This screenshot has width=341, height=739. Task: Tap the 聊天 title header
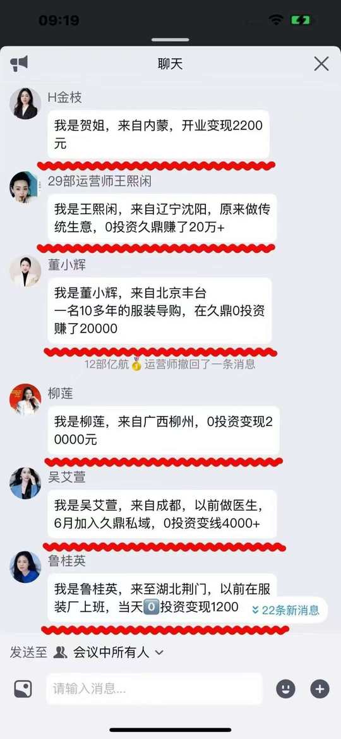[170, 64]
